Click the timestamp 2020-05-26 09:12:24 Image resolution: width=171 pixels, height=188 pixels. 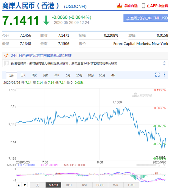pyautogui.click(x=72, y=23)
